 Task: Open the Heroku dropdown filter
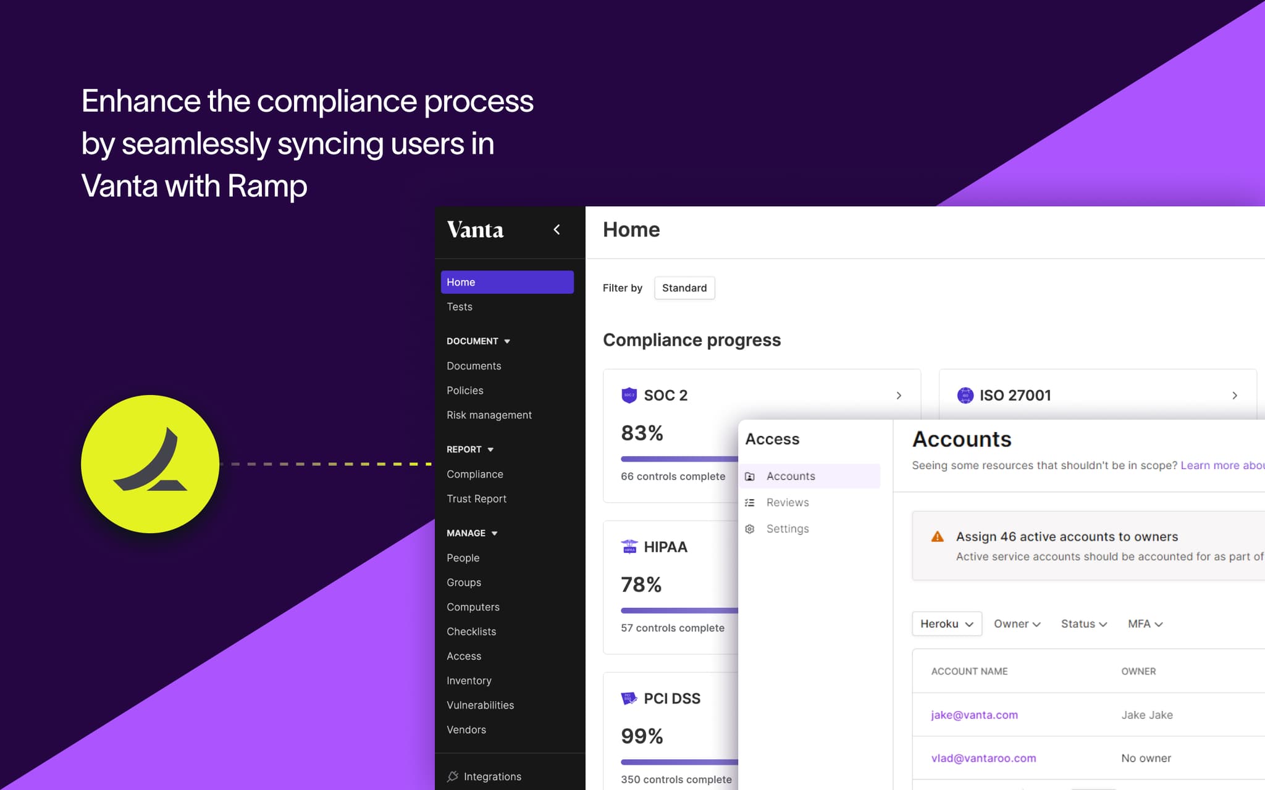(946, 624)
